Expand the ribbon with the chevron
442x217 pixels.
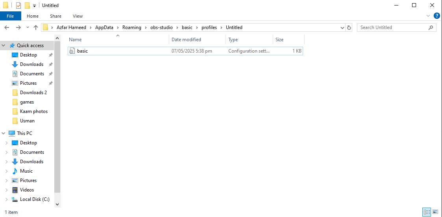(428, 16)
